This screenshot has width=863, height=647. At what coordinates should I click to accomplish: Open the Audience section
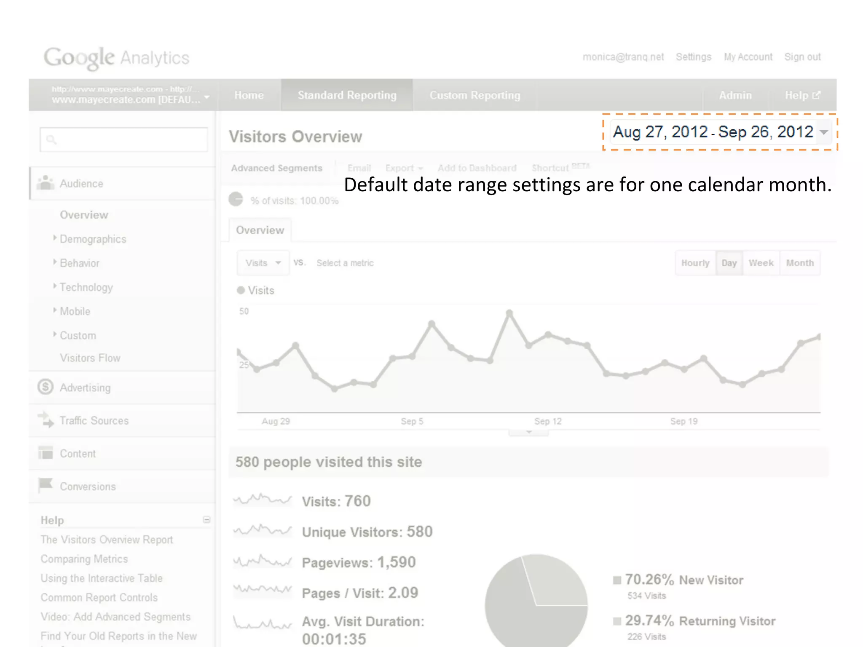(122, 183)
